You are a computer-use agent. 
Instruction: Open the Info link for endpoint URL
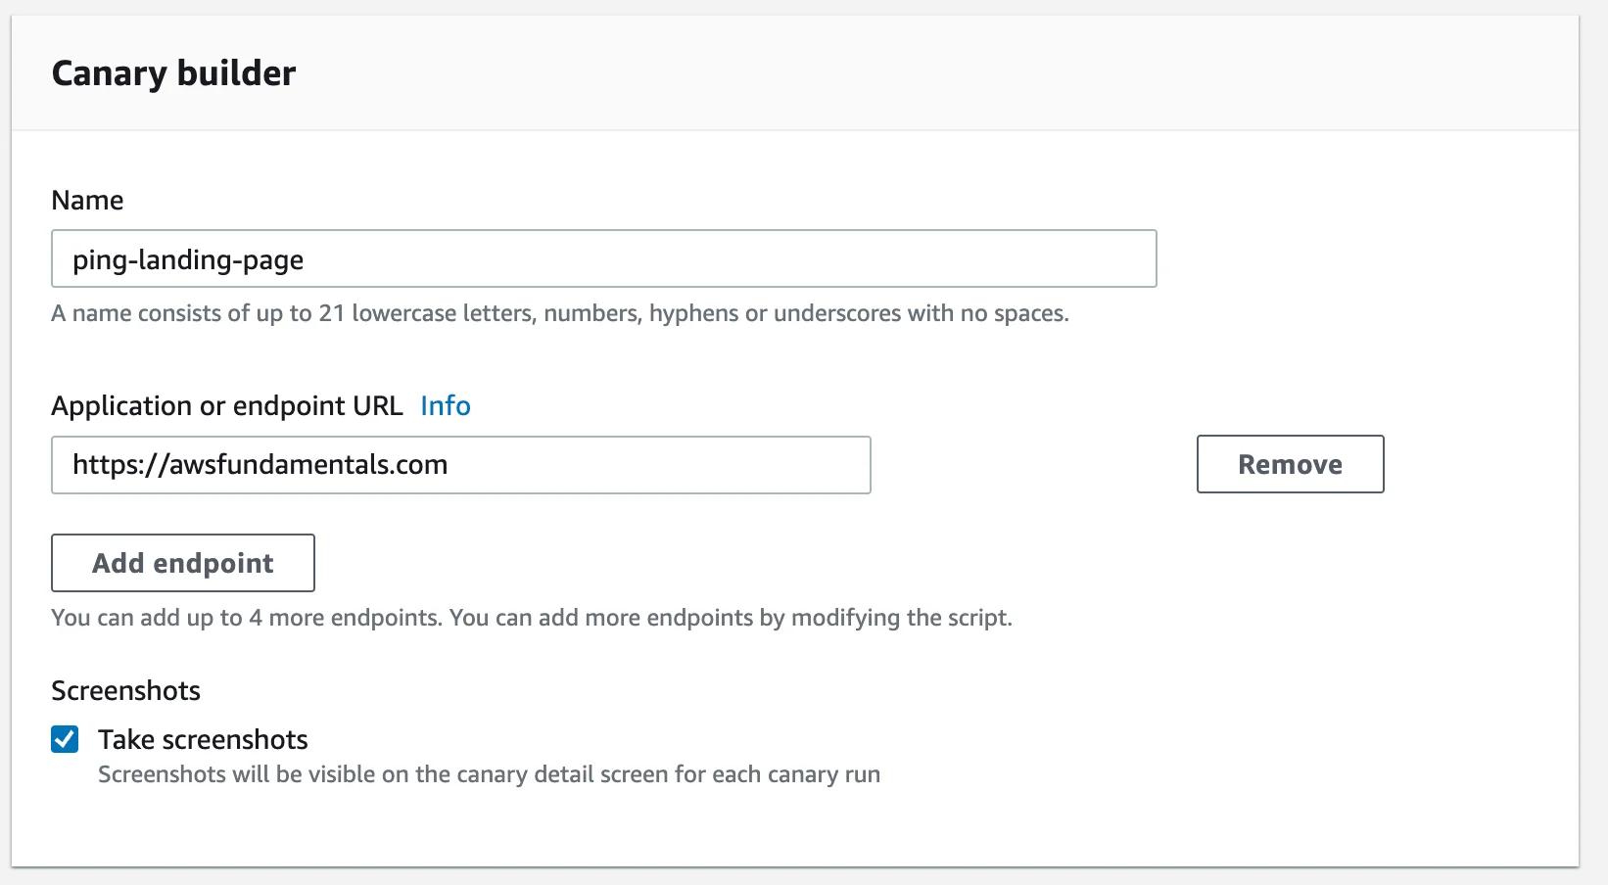coord(446,405)
